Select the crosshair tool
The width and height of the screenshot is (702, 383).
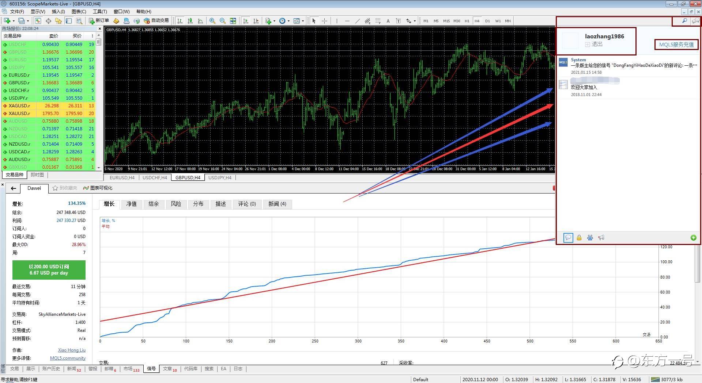pos(324,21)
